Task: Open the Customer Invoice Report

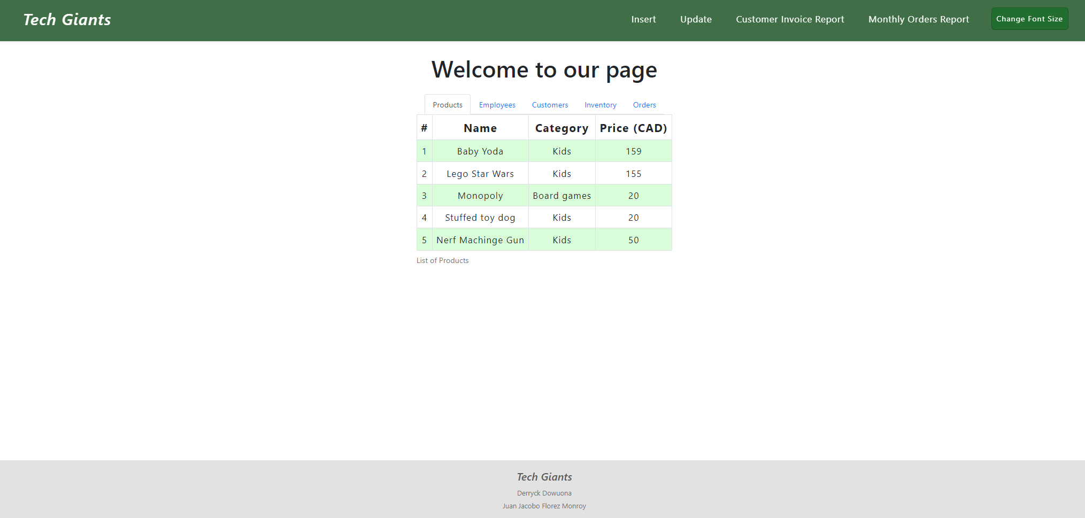Action: pyautogui.click(x=790, y=19)
